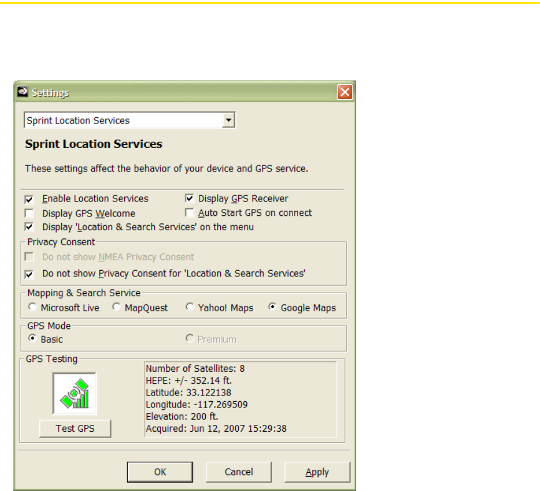
Task: Click the green GPS satellite signal icon
Action: click(75, 394)
